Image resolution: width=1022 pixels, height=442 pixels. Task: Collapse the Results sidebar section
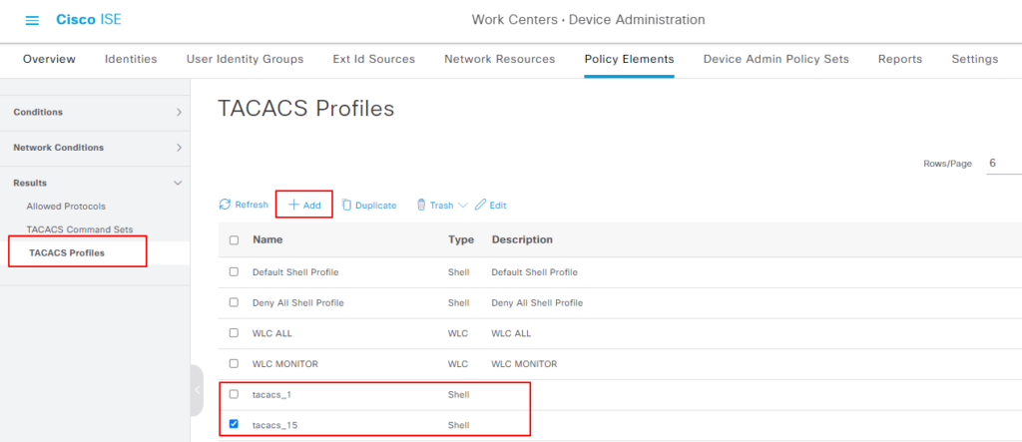click(x=179, y=184)
